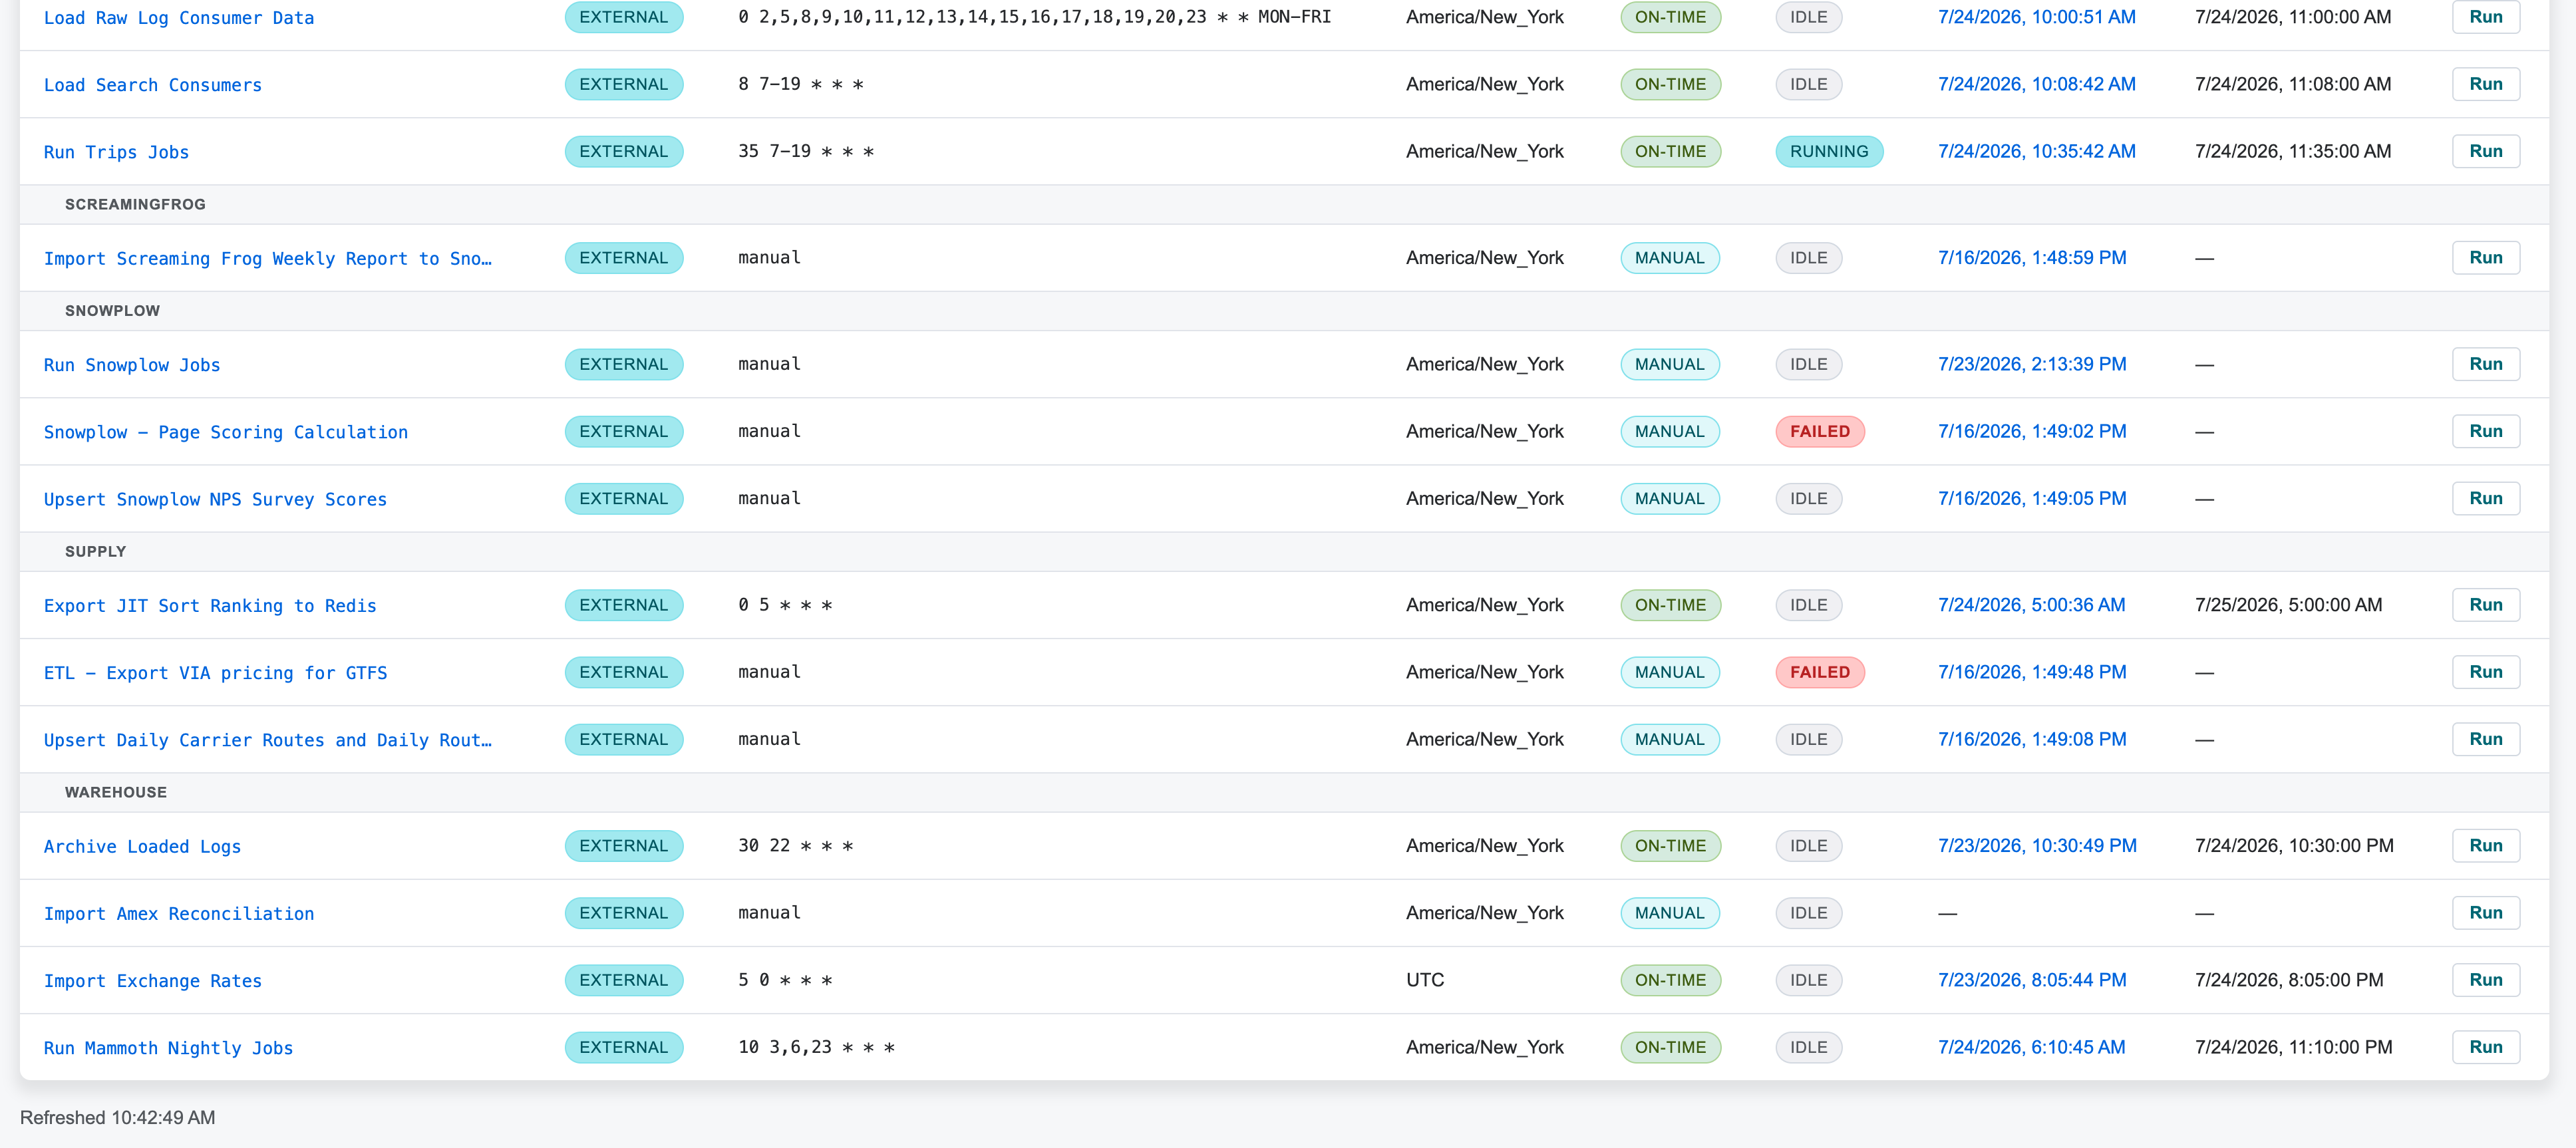Open the Archive Loaded Logs job
This screenshot has height=1148, width=2576.
coord(142,847)
